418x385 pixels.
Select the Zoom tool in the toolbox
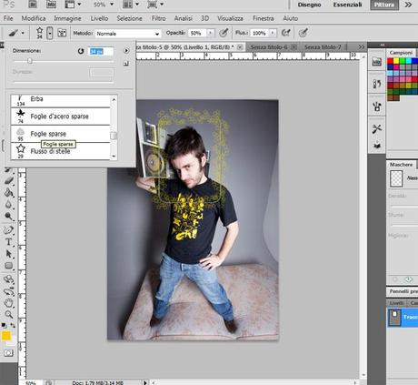pos(9,315)
